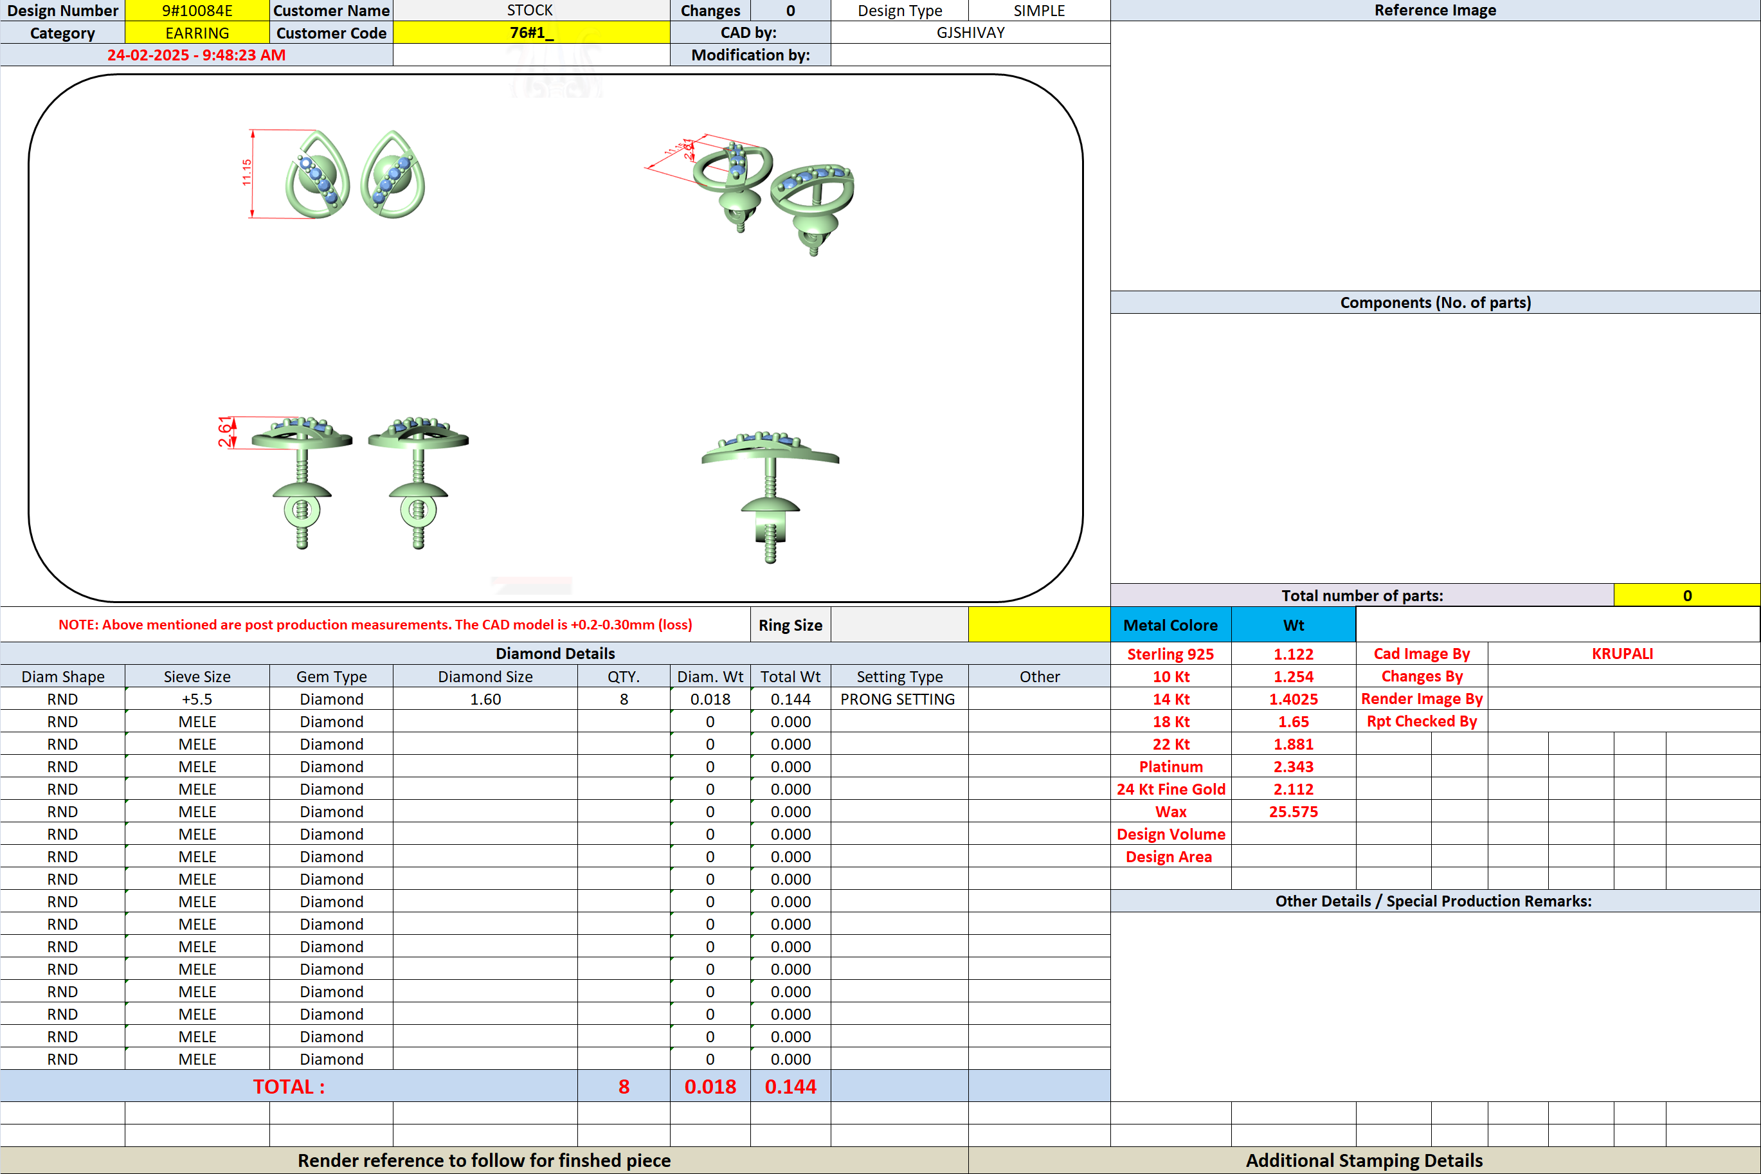Select the sieve size cell +5.5
The image size is (1761, 1174).
coord(197,699)
